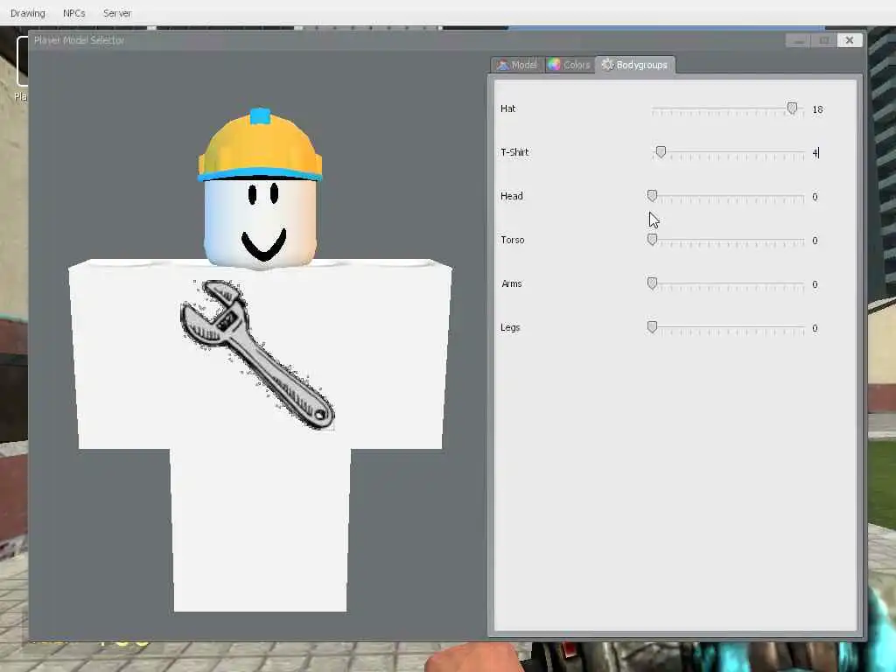Open the Drawing menu
Viewport: 896px width, 672px height.
click(27, 12)
